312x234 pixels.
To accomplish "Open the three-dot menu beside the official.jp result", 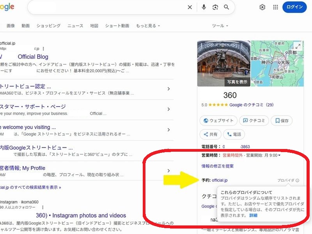I will coord(43,49).
